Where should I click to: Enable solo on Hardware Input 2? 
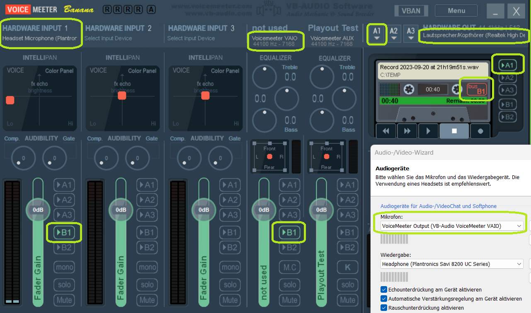coord(147,284)
